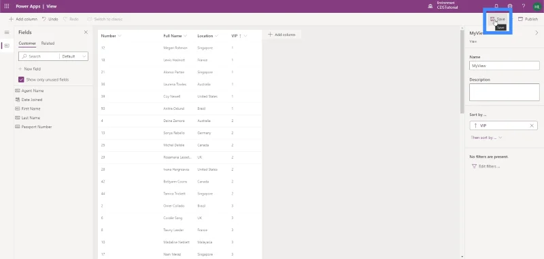This screenshot has width=544, height=259.
Task: Click the Malaysia location cell
Action: (205, 242)
